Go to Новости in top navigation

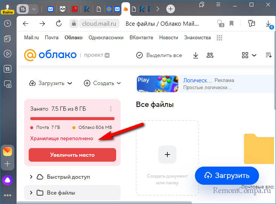169,38
